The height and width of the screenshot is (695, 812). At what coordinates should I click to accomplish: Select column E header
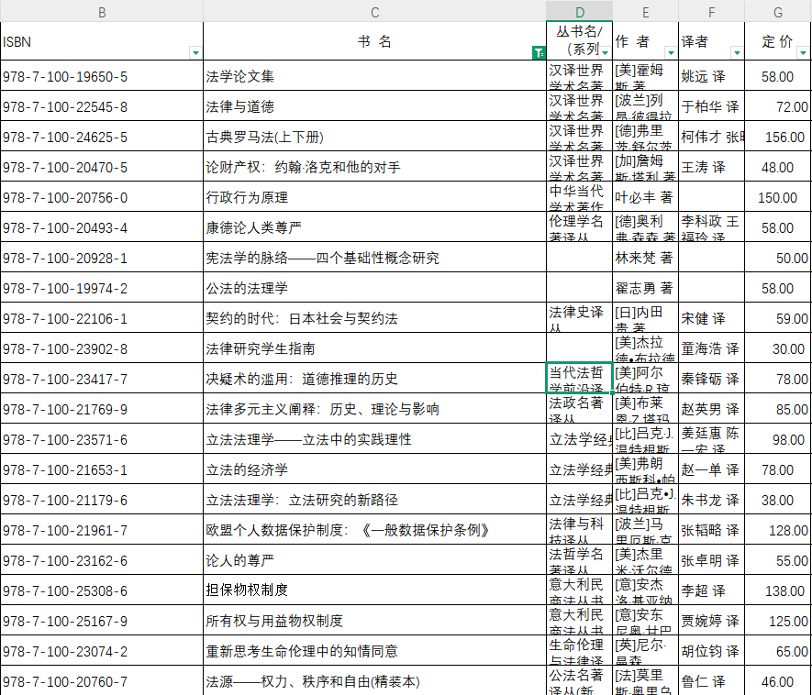tap(645, 11)
